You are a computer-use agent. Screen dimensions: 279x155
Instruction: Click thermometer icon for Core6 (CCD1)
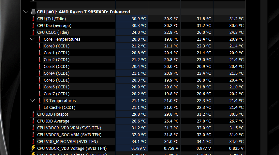click(x=40, y=87)
